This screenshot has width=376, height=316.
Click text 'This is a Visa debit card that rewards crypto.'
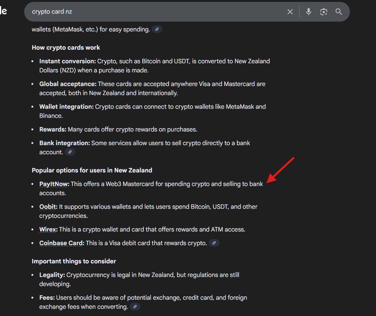146,243
